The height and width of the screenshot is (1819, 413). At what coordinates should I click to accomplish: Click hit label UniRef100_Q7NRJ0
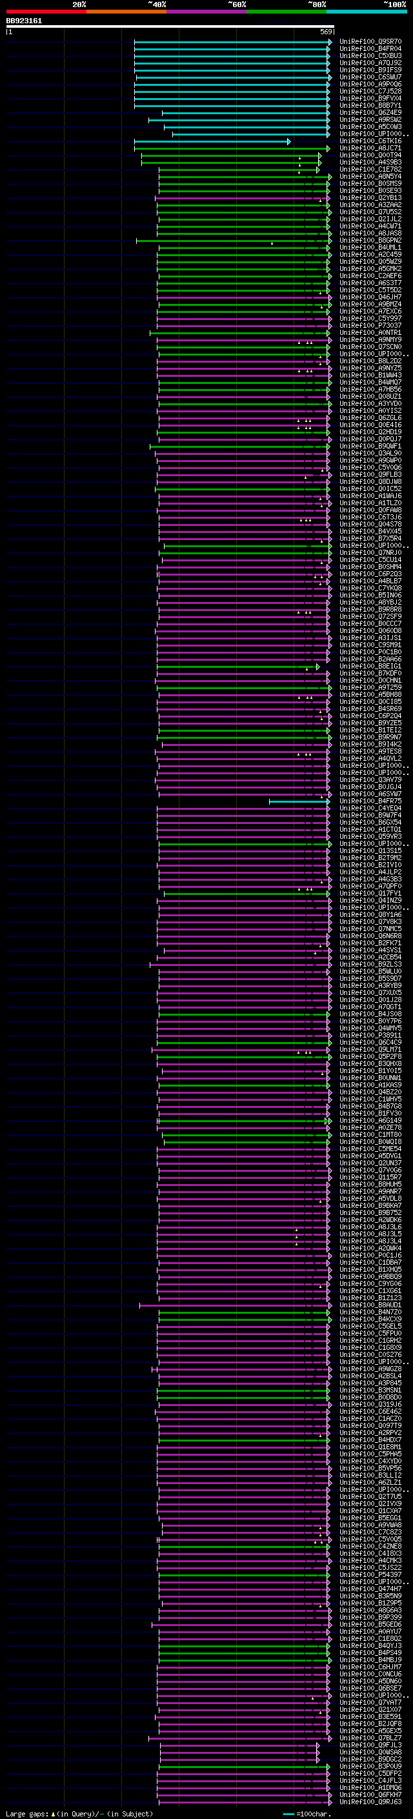[x=370, y=552]
